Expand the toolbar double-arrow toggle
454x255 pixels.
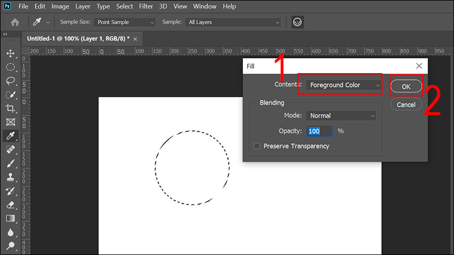point(5,34)
